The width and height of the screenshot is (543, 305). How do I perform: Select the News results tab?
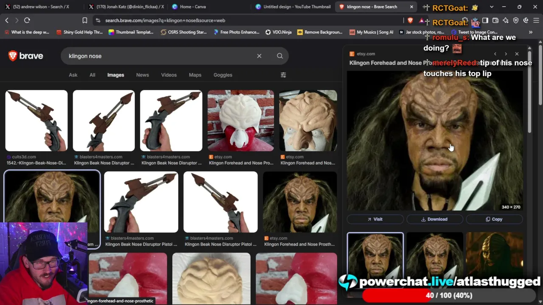click(143, 75)
